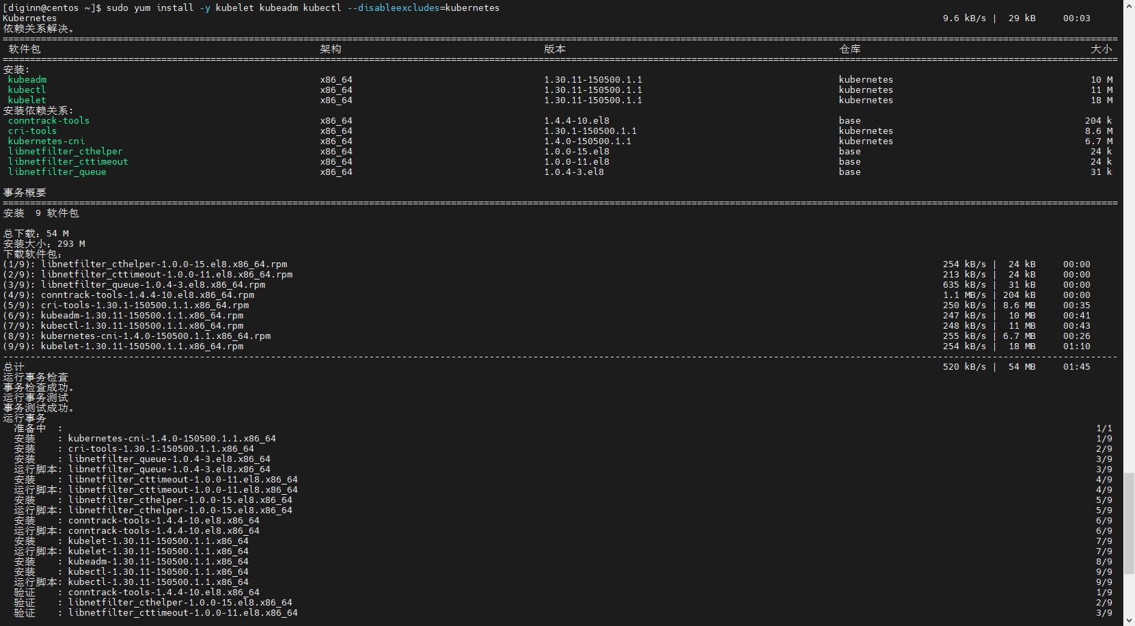Click the green conntrack-tools package name

pos(49,121)
